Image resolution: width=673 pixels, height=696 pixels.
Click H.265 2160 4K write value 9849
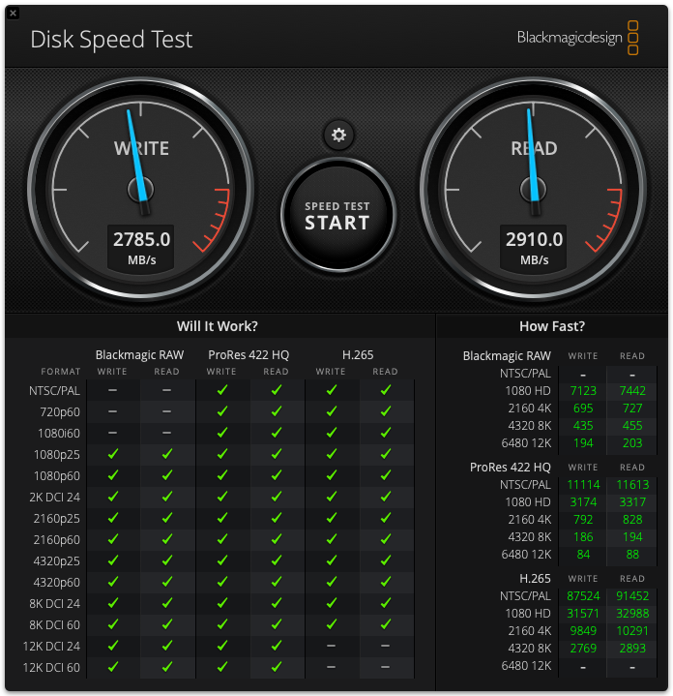click(583, 631)
